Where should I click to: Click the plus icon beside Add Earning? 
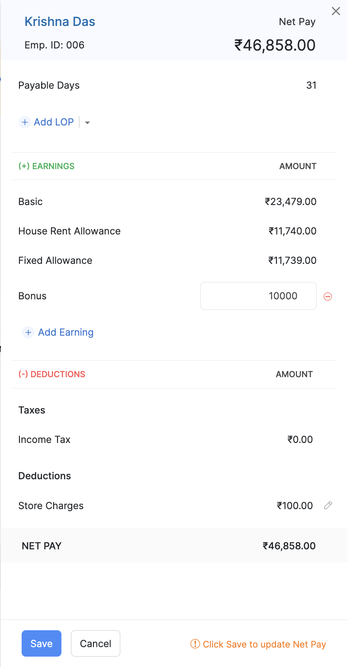point(28,332)
